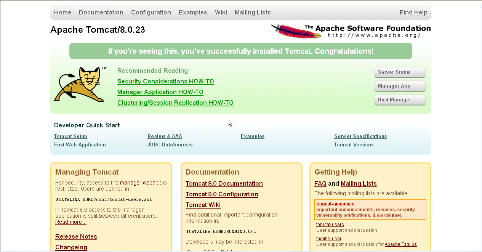Go to Home in the top navigation
Image resolution: width=482 pixels, height=252 pixels.
[x=62, y=12]
